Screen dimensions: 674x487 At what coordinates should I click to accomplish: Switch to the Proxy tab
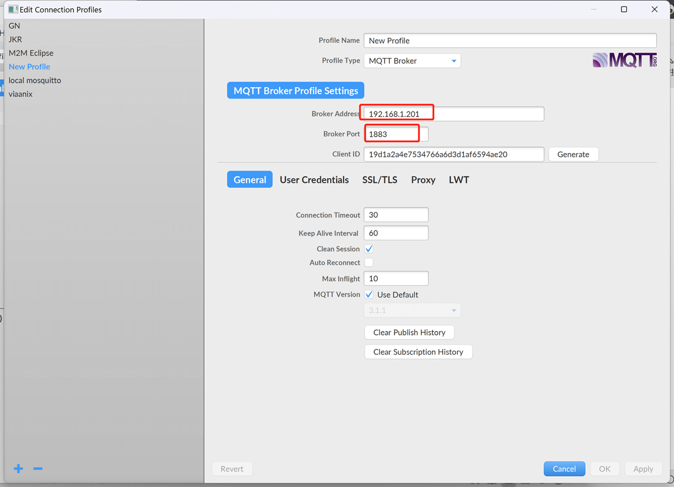423,180
